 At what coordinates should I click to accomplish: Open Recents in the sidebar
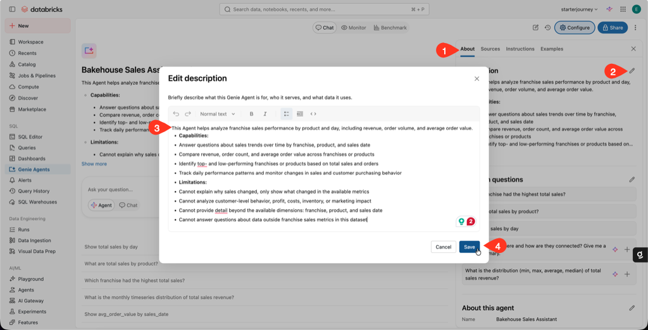point(37,53)
